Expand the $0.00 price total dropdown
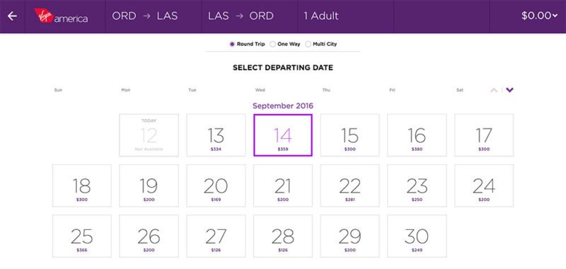566x269 pixels. click(x=540, y=16)
